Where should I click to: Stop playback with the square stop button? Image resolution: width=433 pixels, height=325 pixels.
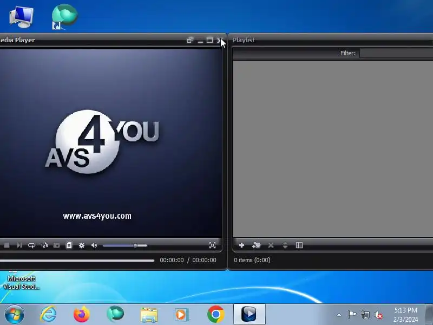(x=6, y=245)
